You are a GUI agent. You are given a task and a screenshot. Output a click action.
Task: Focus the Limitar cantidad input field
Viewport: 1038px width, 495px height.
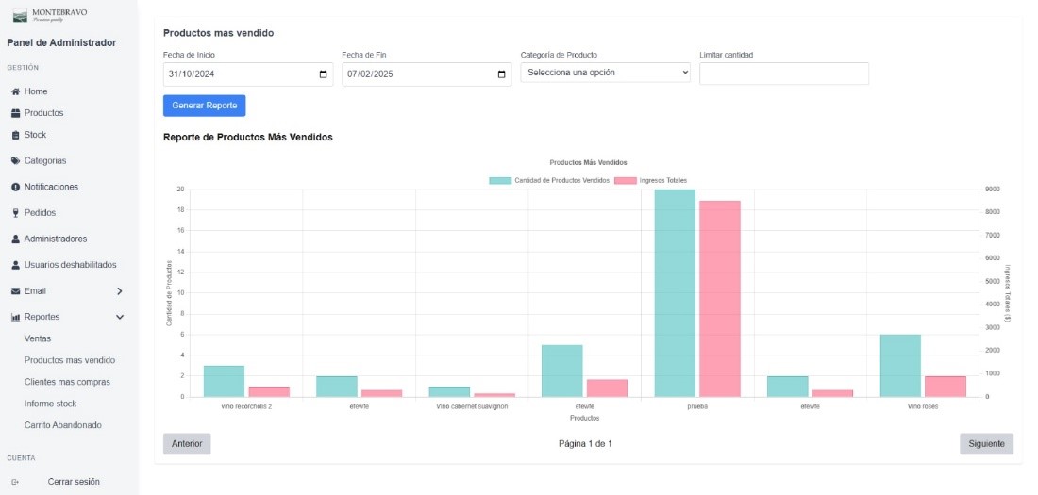pyautogui.click(x=783, y=74)
